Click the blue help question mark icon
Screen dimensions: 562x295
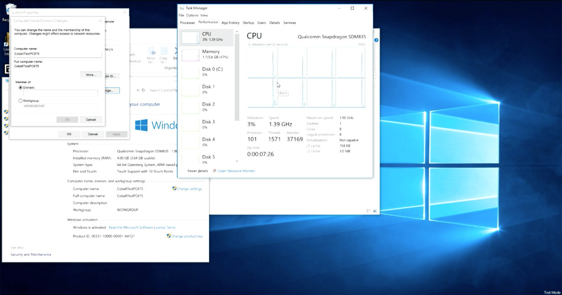[x=376, y=40]
